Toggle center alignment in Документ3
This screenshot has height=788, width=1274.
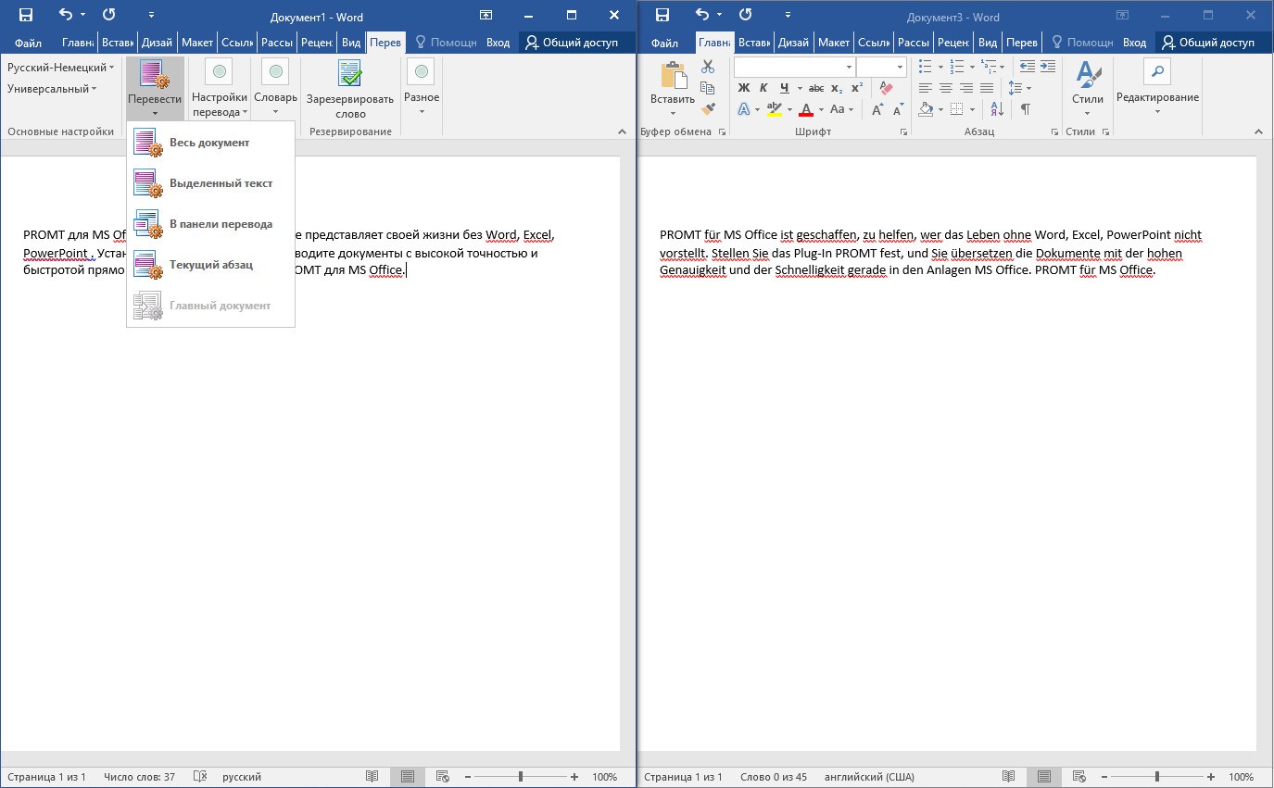[945, 88]
